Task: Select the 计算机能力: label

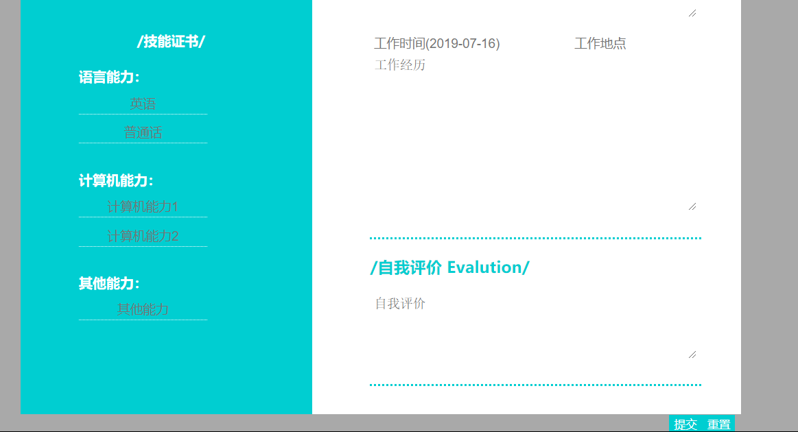Action: click(116, 180)
